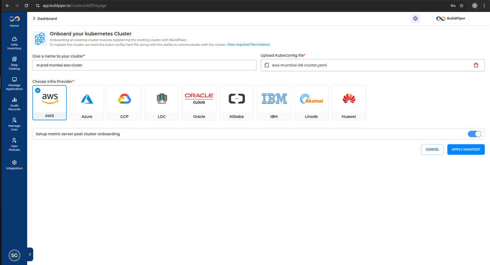Select Linode Akamai as infra provider
This screenshot has height=265, width=490.
pos(311,103)
